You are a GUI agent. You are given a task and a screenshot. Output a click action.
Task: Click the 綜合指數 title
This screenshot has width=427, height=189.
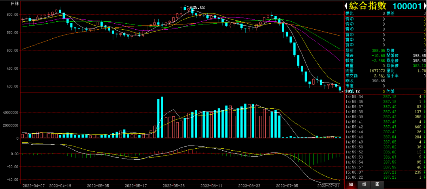tap(367, 6)
